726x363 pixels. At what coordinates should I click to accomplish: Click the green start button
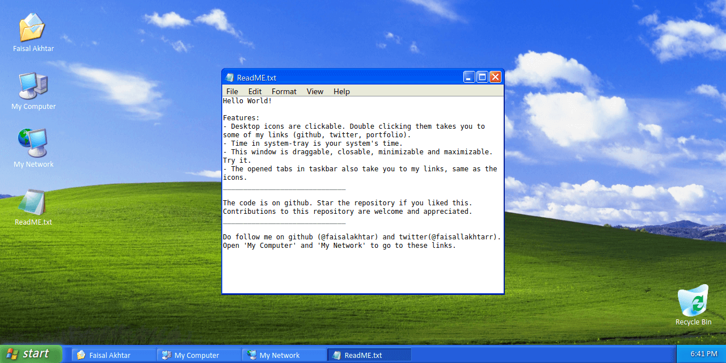click(31, 354)
